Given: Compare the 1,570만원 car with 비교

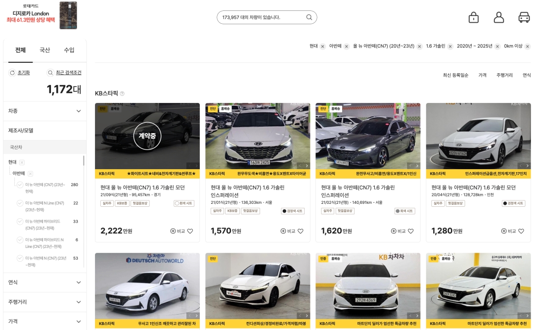Looking at the screenshot, I should pyautogui.click(x=288, y=231).
